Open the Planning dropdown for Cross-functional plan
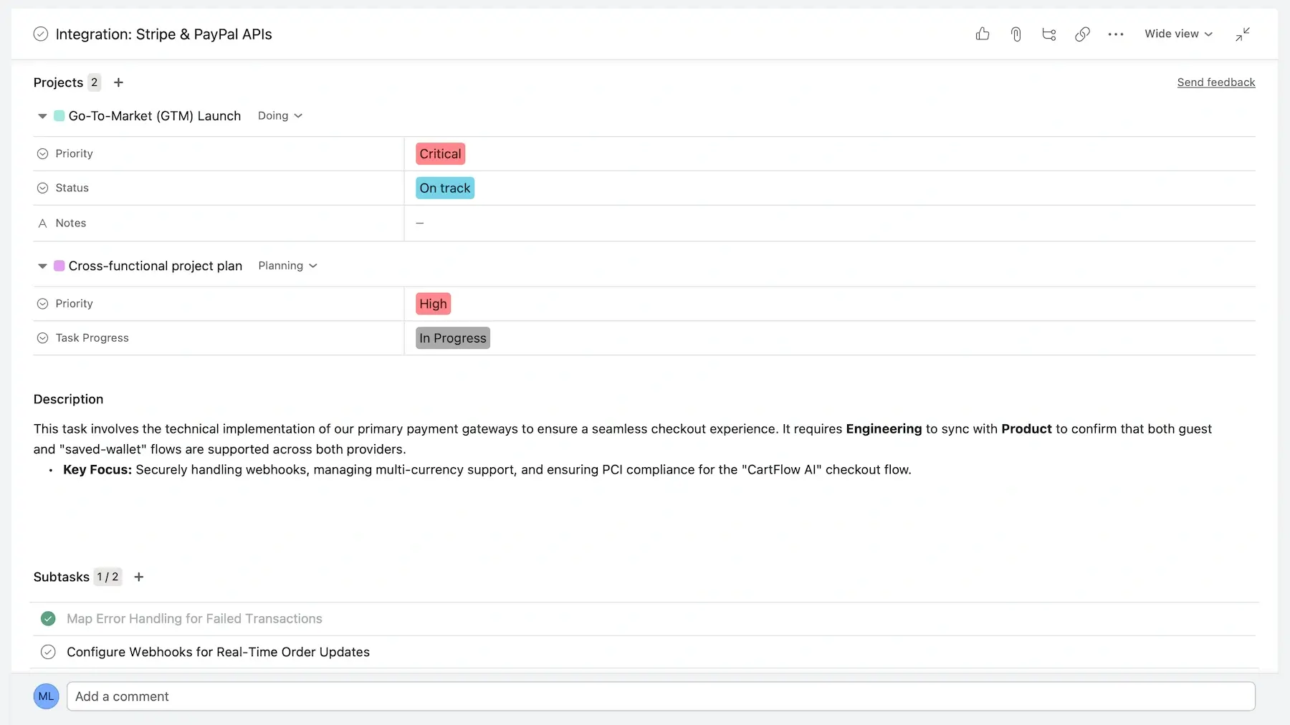 [x=287, y=265]
